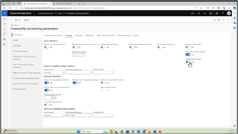238x134 pixels.
Task: Click the Default purchase quantity field
Action: [50, 98]
